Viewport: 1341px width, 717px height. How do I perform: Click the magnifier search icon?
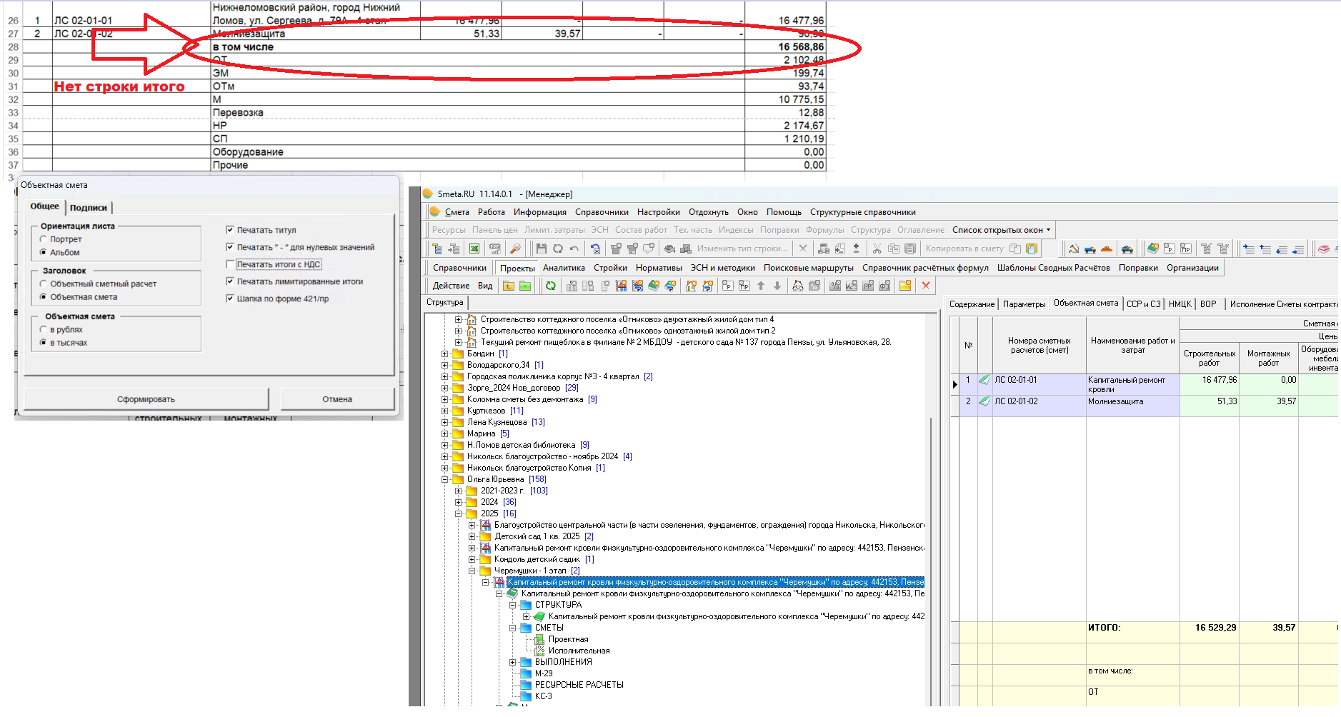coord(515,249)
